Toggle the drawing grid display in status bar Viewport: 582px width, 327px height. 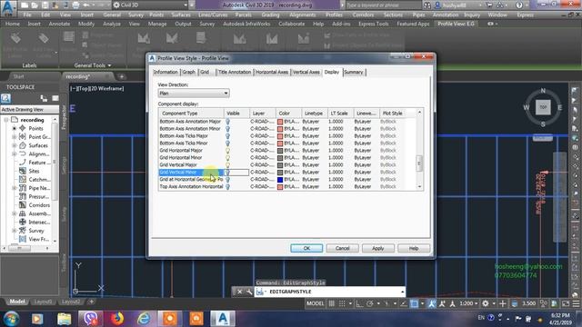(x=331, y=303)
